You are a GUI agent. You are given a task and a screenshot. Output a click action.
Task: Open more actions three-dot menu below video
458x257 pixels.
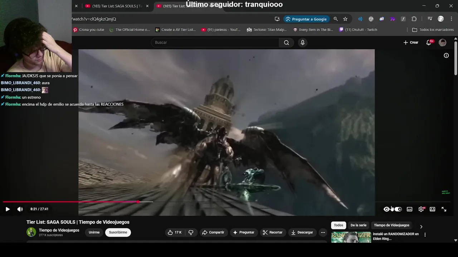point(323,232)
